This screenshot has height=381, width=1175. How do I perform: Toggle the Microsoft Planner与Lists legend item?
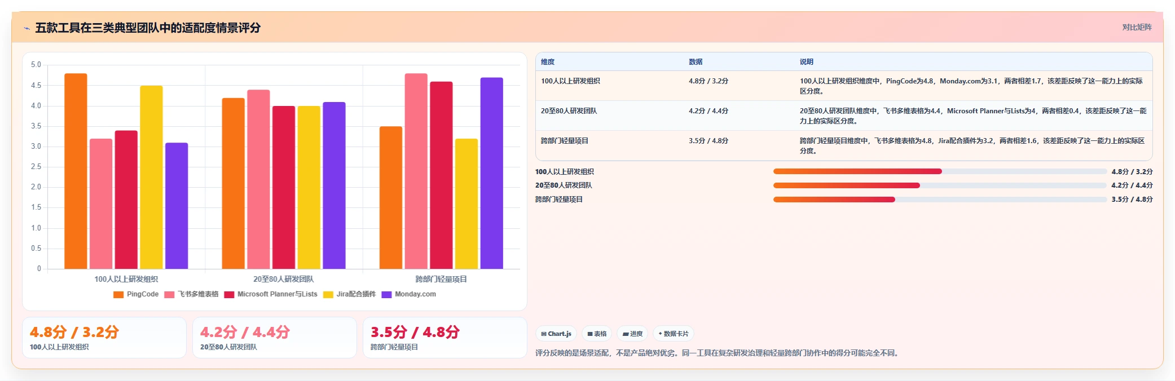(271, 294)
